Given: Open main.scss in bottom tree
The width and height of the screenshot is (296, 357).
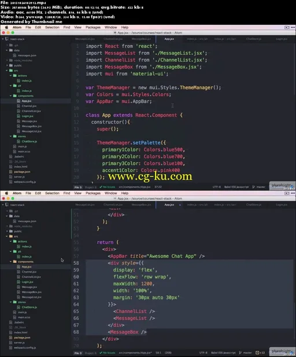Looking at the screenshot, I should 24,317.
